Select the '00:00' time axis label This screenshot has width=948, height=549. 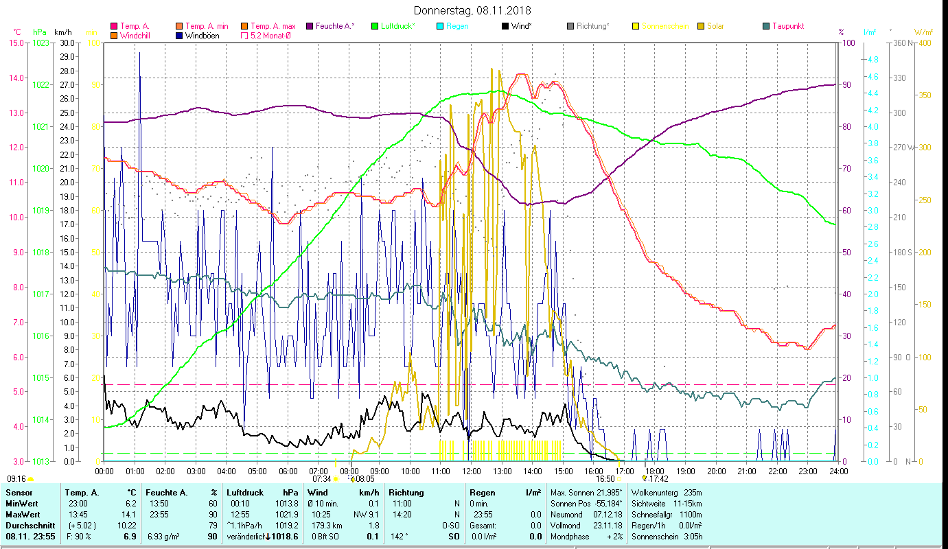[104, 471]
